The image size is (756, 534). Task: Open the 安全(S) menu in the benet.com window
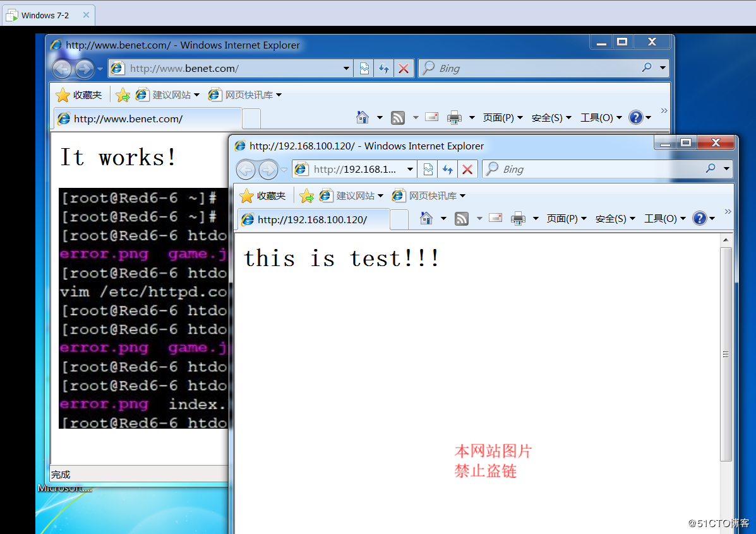551,118
